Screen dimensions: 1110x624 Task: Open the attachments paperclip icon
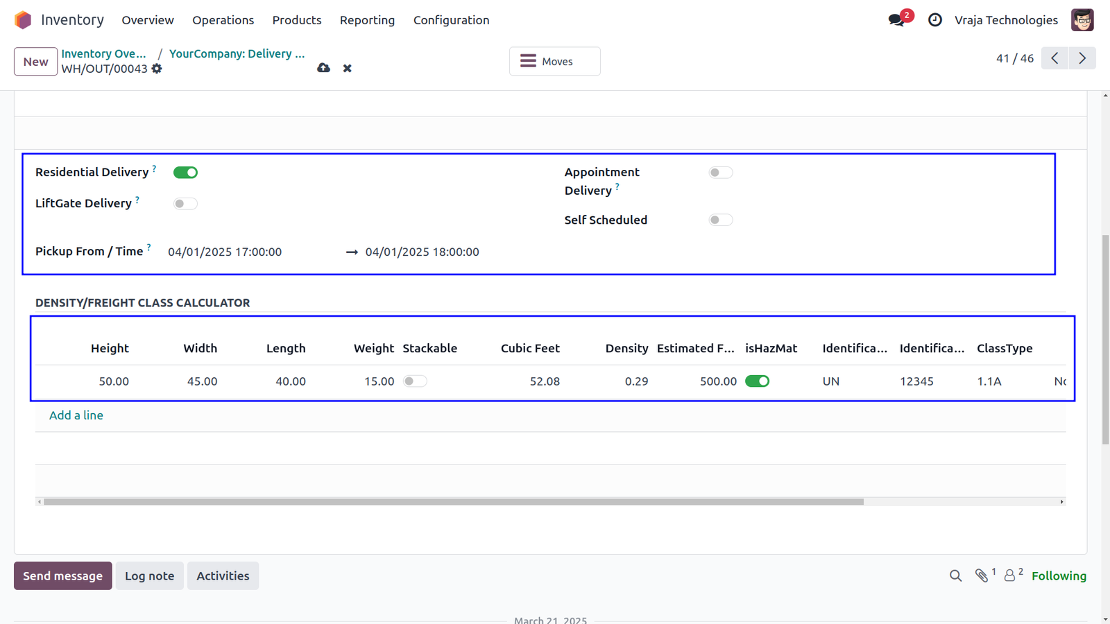tap(982, 575)
